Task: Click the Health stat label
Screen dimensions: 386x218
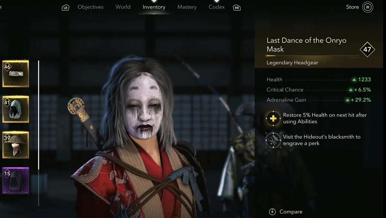Action: (274, 80)
